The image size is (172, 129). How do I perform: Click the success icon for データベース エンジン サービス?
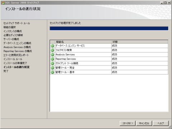click(52, 46)
